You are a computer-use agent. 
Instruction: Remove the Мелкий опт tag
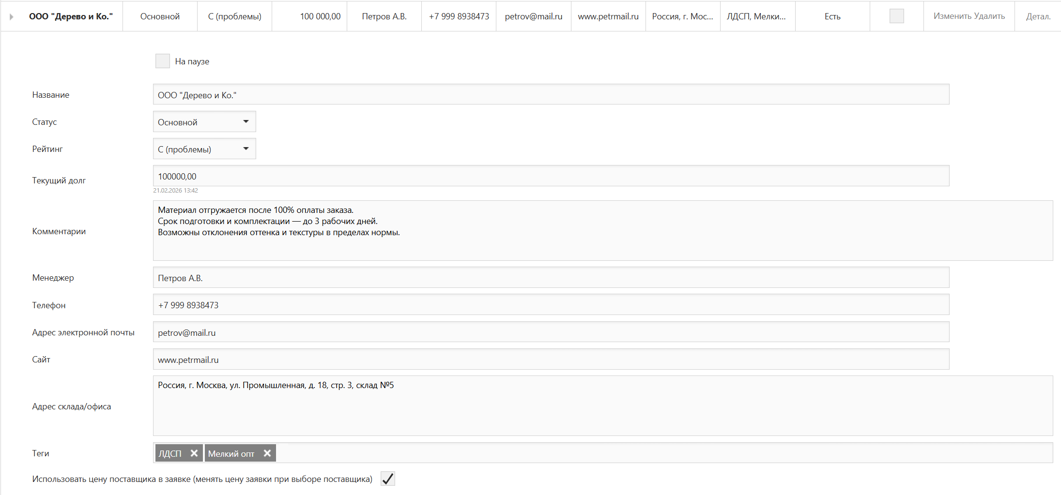click(267, 453)
